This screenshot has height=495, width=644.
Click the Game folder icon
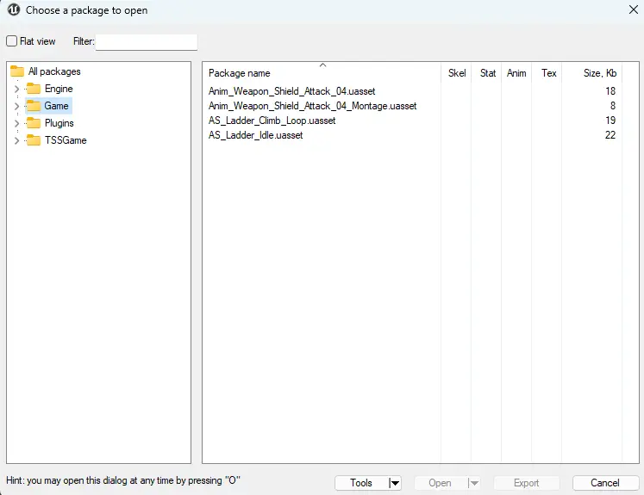pyautogui.click(x=34, y=106)
